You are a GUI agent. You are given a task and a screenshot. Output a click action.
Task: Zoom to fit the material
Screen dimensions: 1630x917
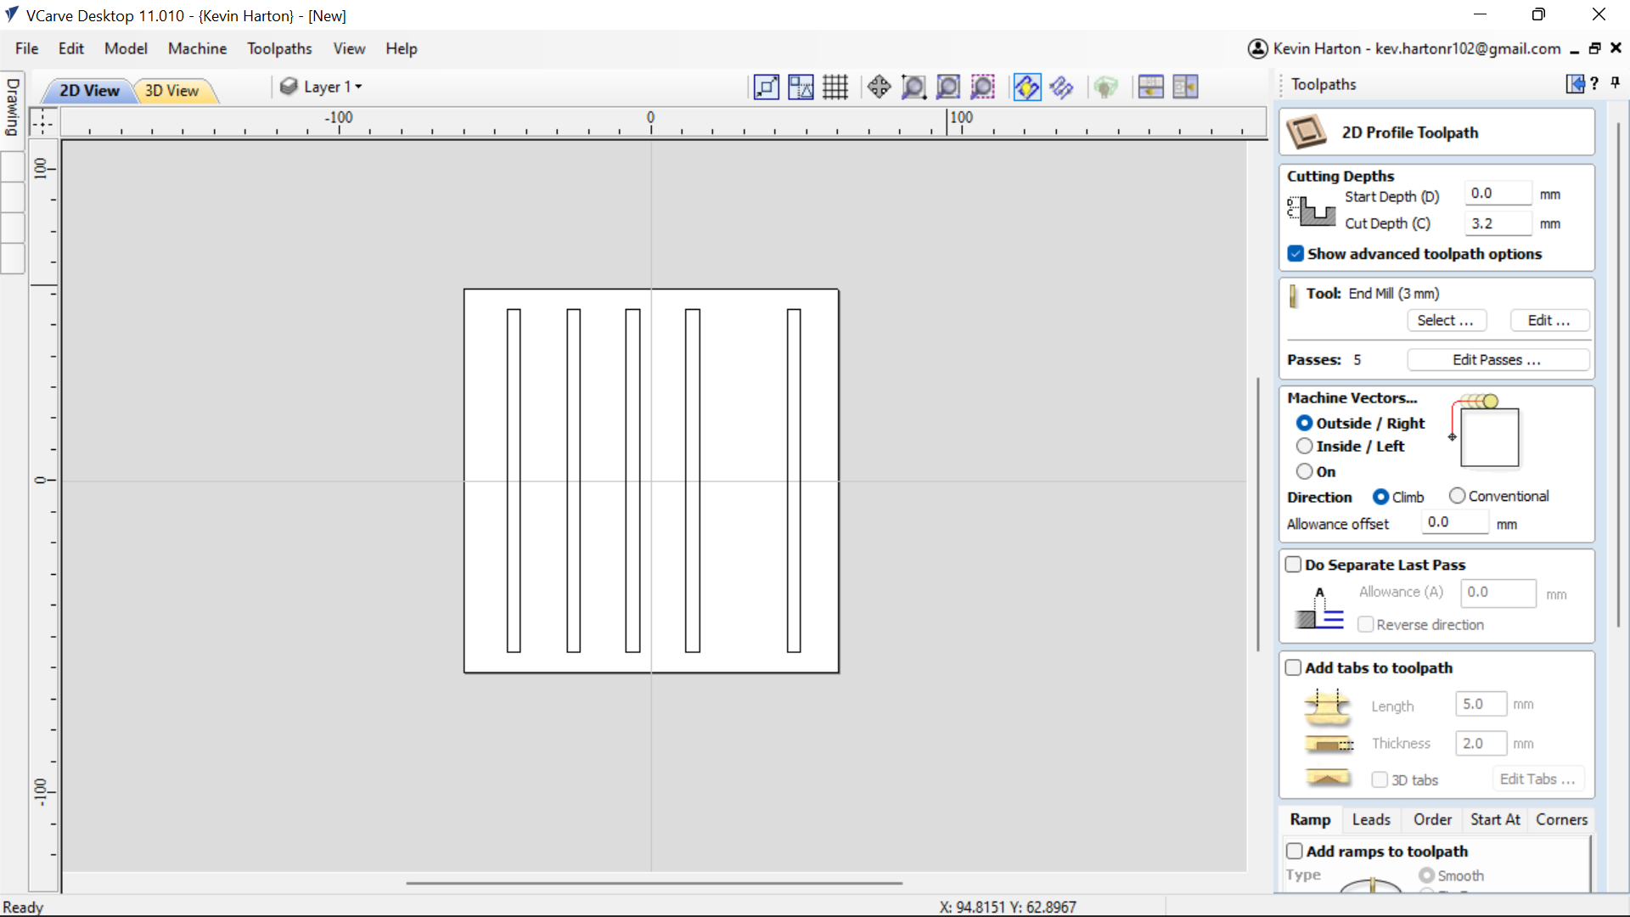pos(948,87)
